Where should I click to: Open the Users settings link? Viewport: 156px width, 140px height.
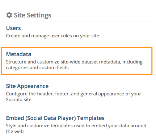13,28
